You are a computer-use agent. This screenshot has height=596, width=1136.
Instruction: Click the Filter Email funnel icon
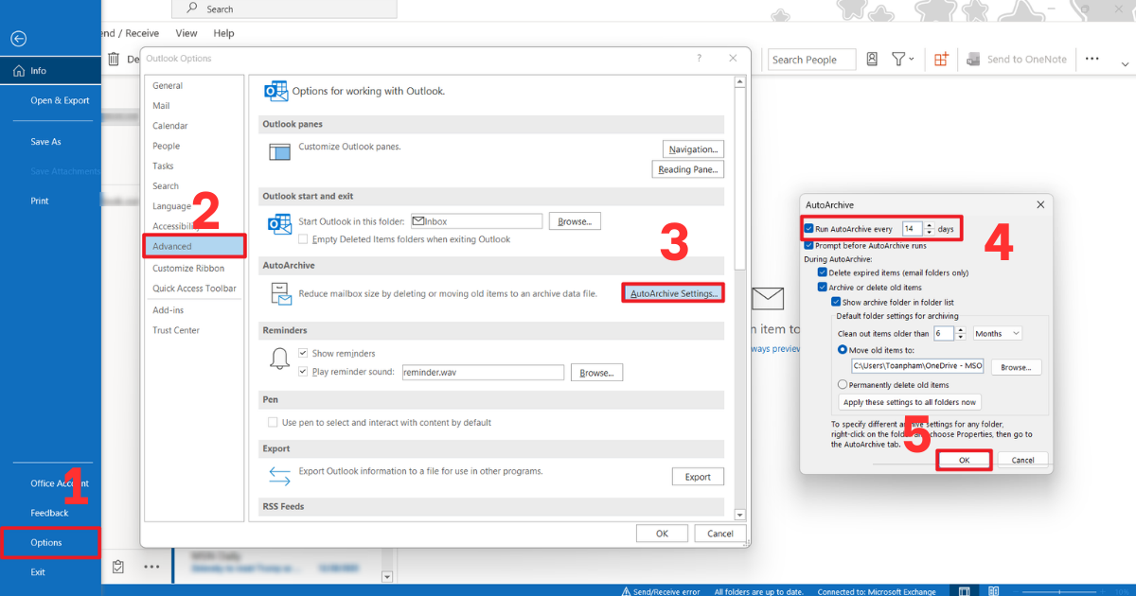897,59
